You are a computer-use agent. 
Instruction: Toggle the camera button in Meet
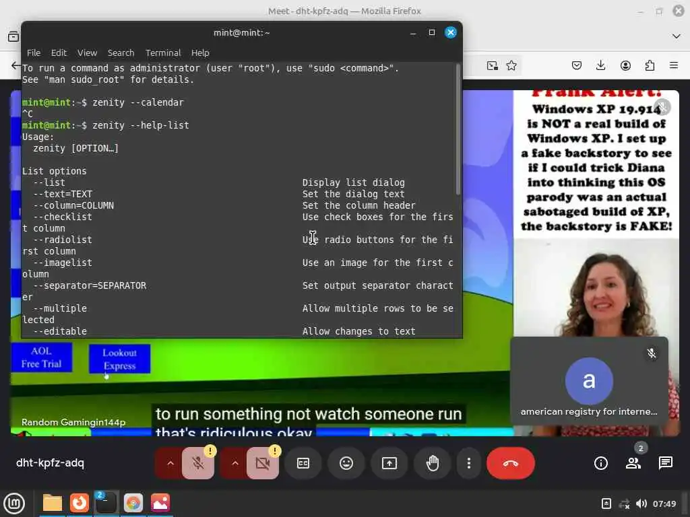coord(263,463)
